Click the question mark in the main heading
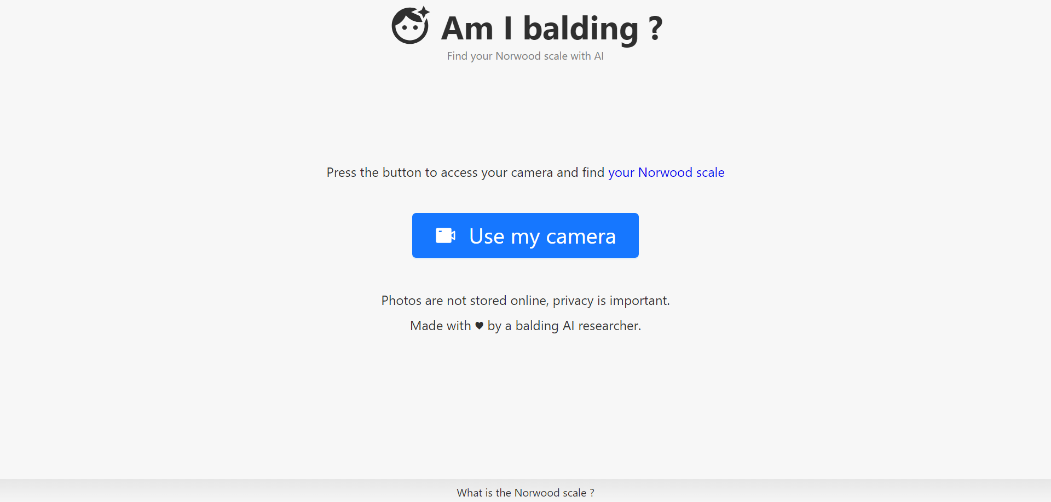Image resolution: width=1051 pixels, height=502 pixels. (x=655, y=28)
